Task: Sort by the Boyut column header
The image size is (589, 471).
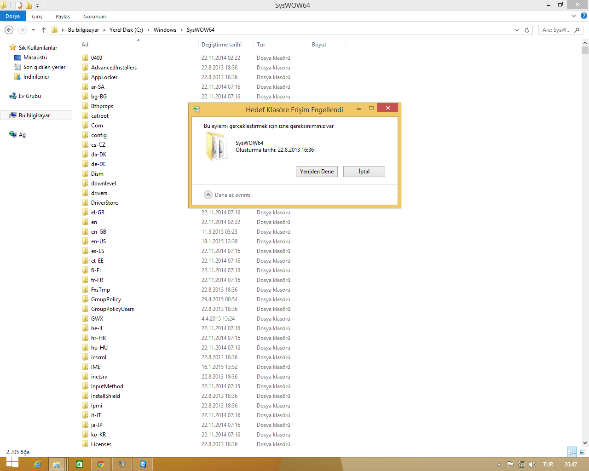Action: tap(319, 45)
